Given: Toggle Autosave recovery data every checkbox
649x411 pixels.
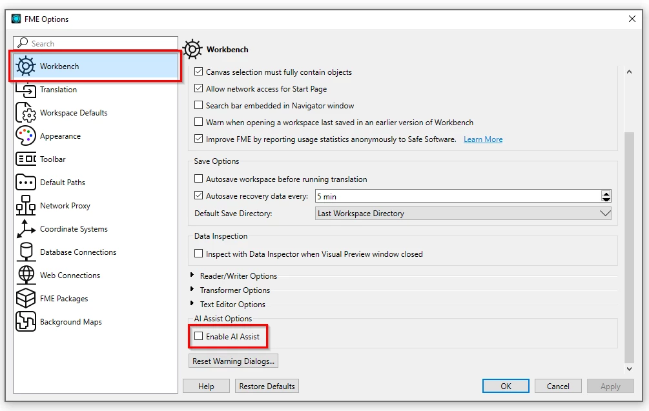Looking at the screenshot, I should pos(199,195).
